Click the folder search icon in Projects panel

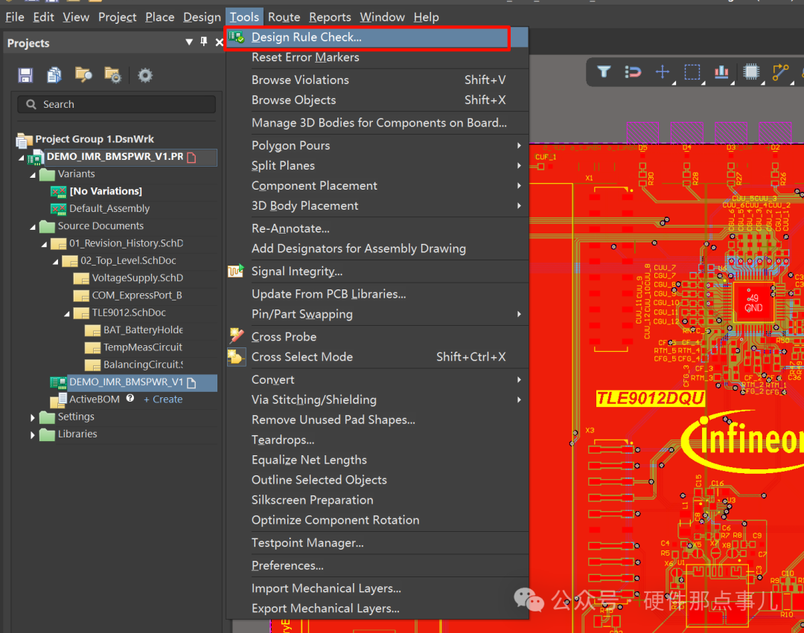pyautogui.click(x=83, y=75)
